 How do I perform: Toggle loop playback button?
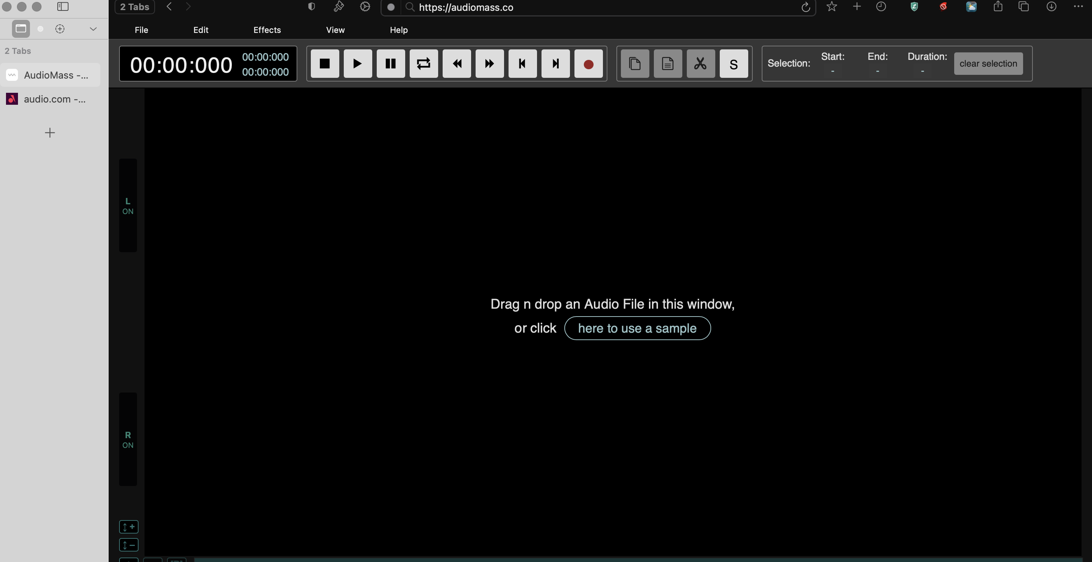(x=424, y=64)
